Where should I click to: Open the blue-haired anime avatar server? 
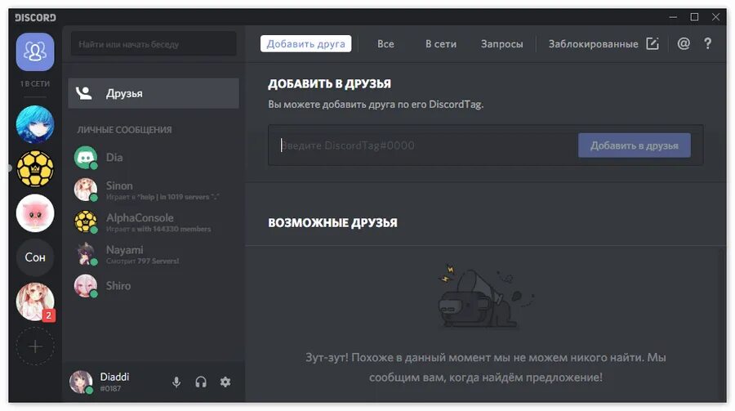pyautogui.click(x=35, y=124)
